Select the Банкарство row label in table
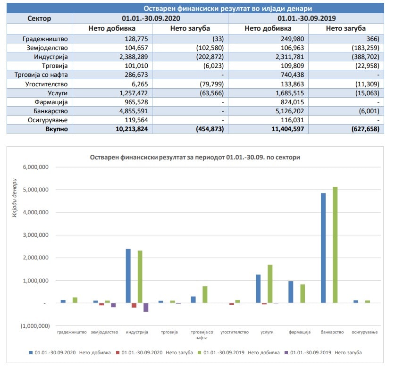The width and height of the screenshot is (395, 367). 51,111
